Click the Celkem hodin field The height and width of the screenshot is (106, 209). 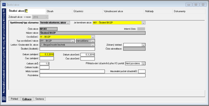[44, 67]
